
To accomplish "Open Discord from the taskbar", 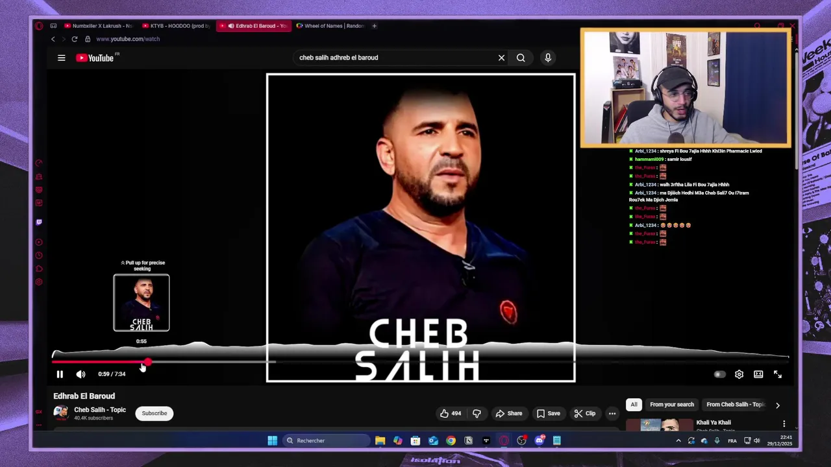I will (539, 440).
